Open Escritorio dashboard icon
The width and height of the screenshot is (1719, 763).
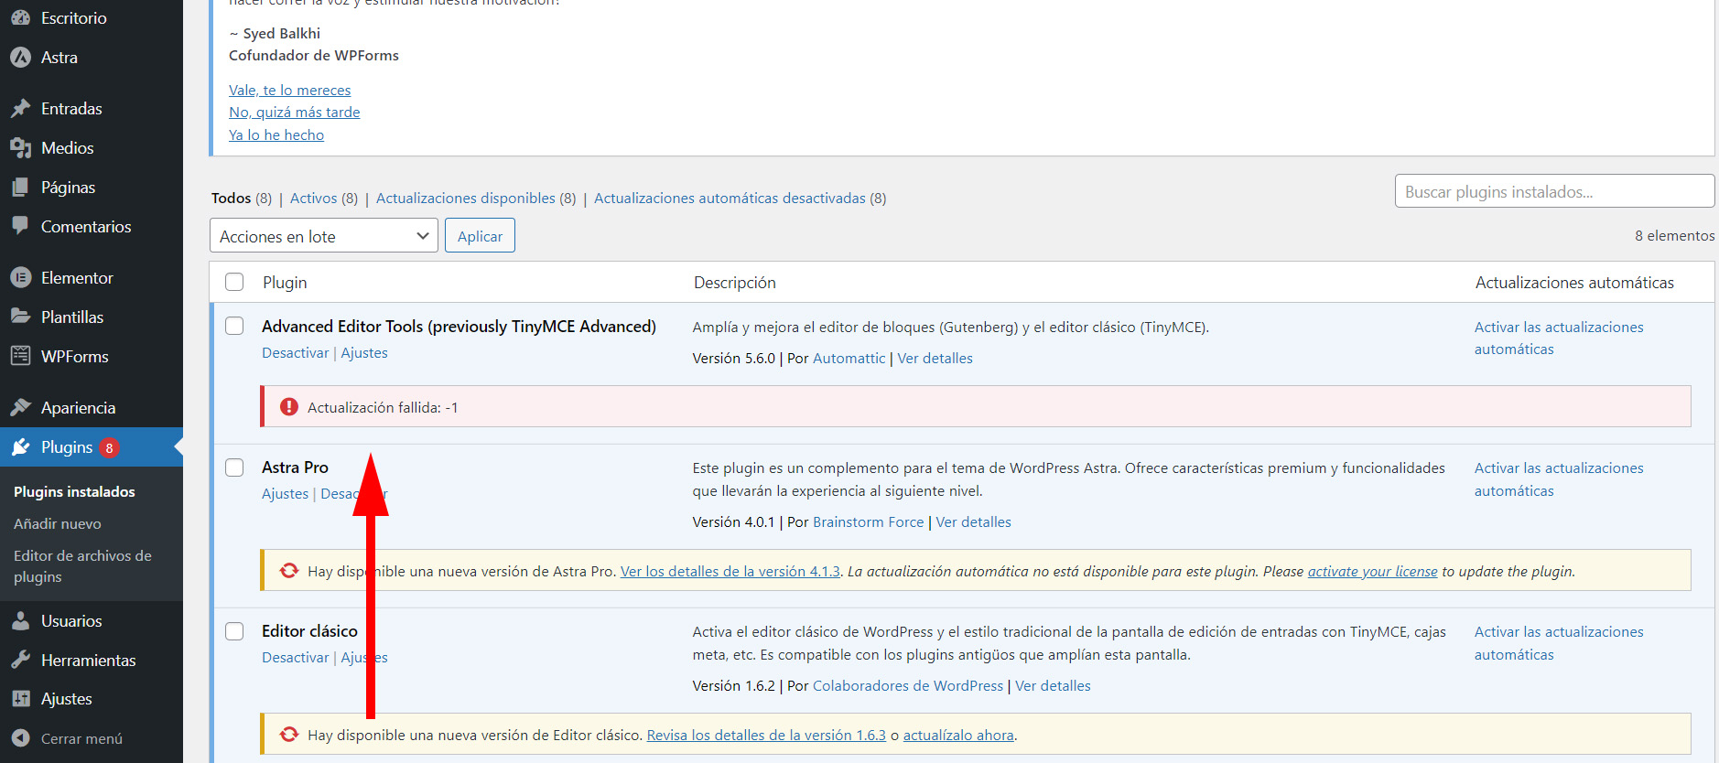20,17
